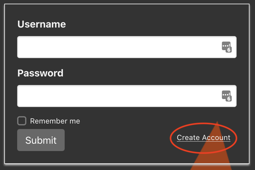Click the "6" badge in Username field
The width and height of the screenshot is (255, 170).
coord(229,50)
